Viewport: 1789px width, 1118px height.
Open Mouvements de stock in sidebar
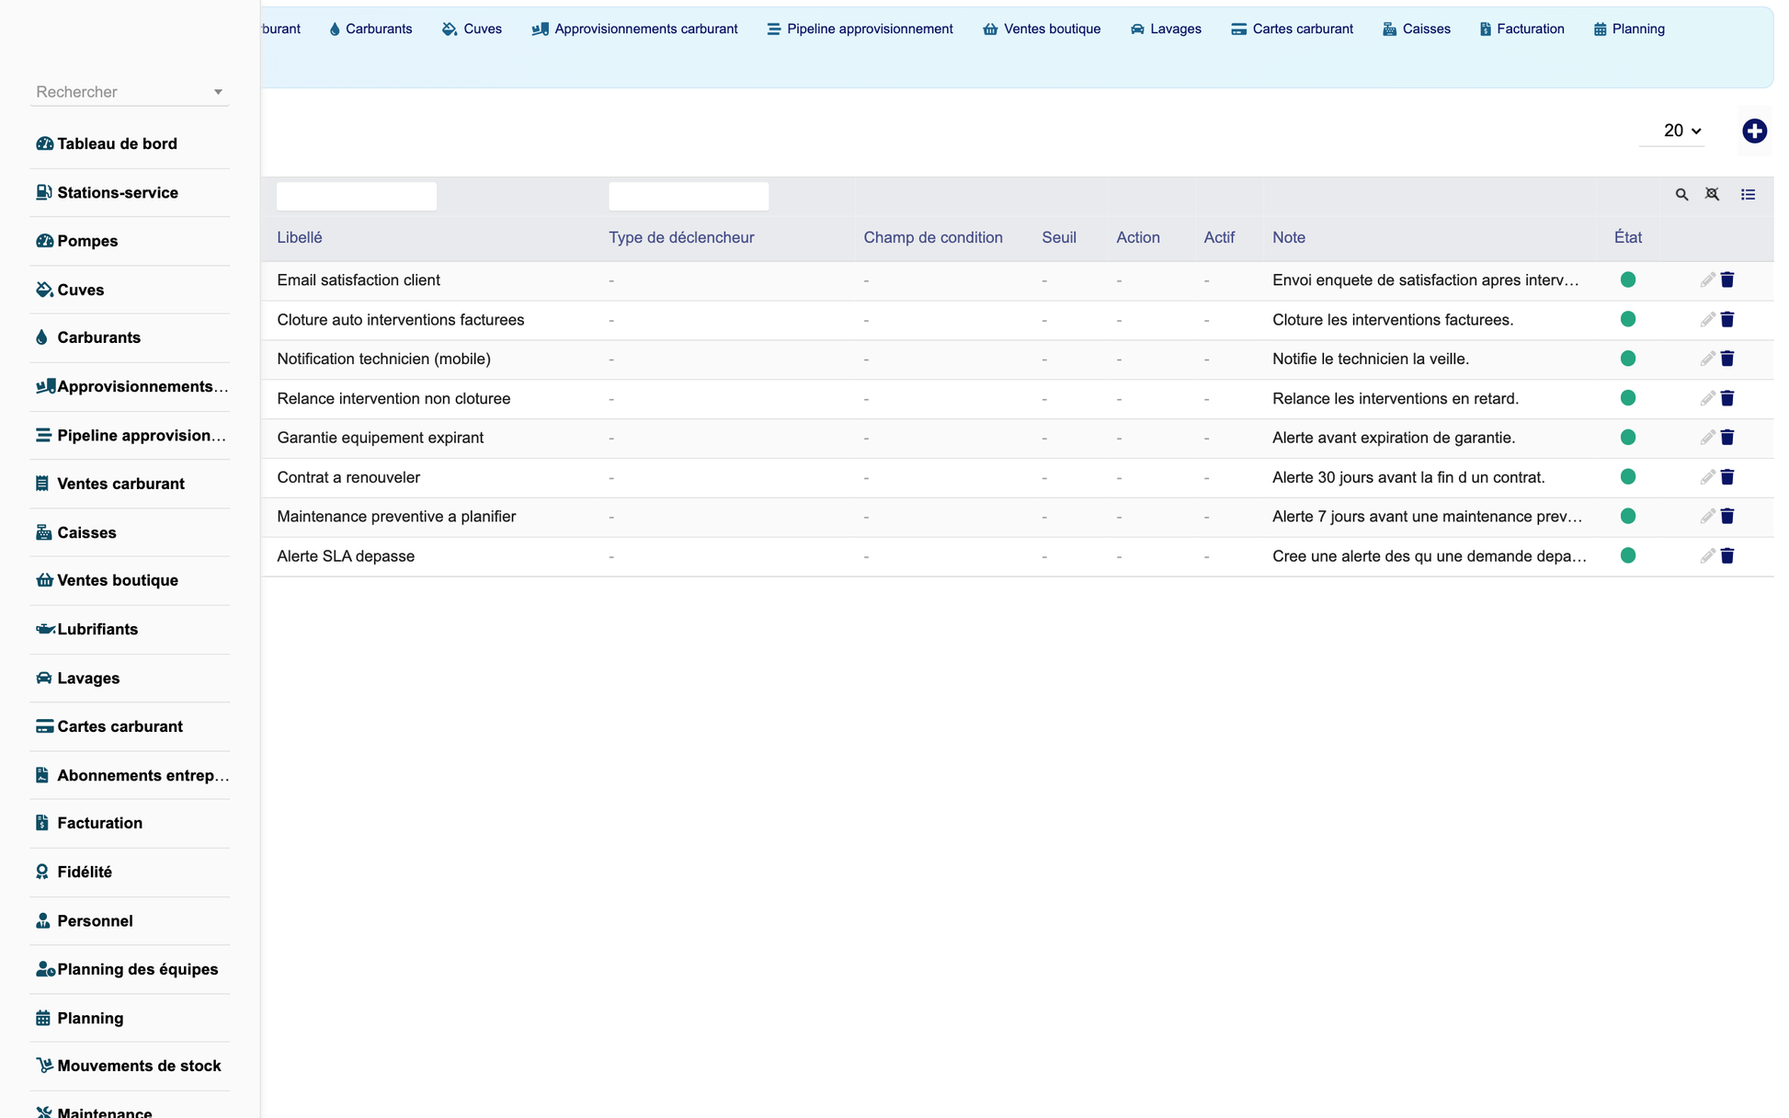(130, 1066)
